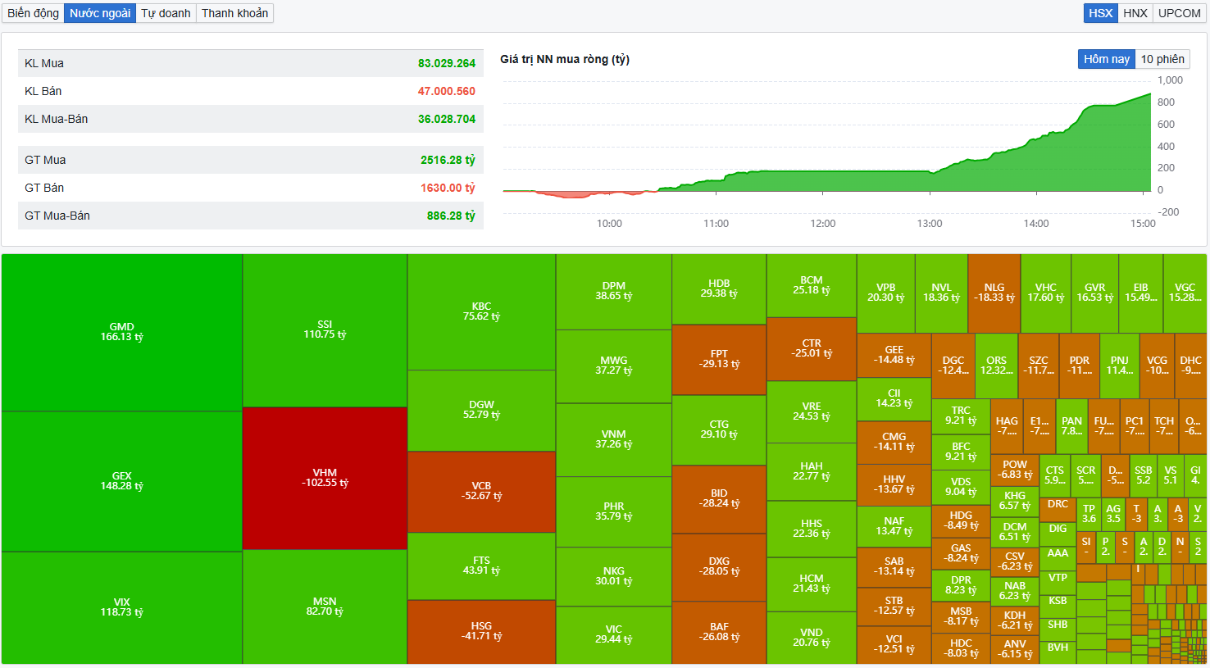Click the VPB 20.30 tỷ block

click(x=885, y=293)
